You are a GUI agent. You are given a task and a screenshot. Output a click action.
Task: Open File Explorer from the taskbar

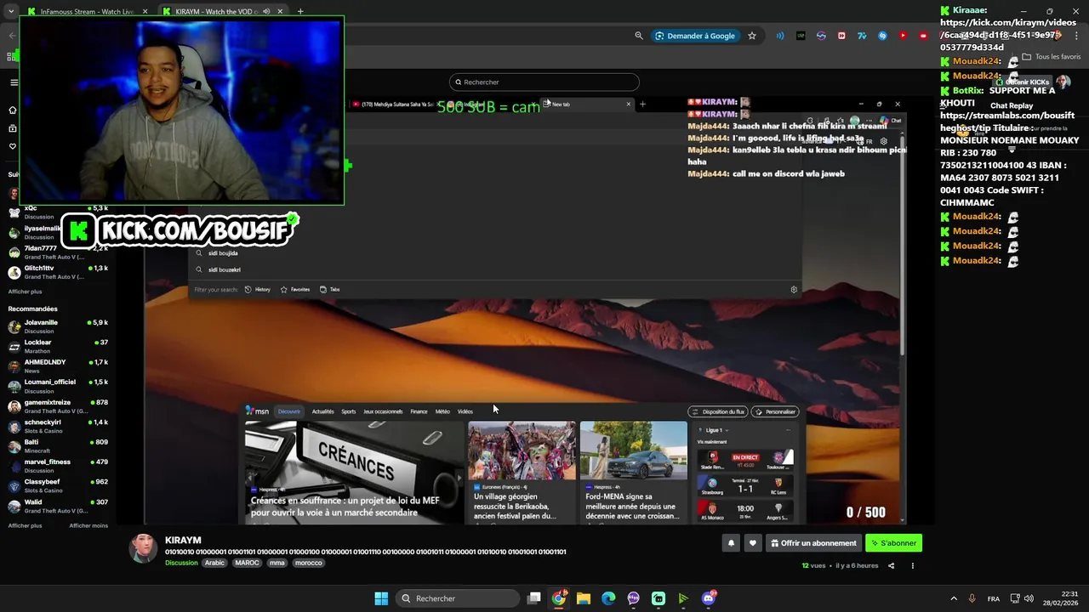click(x=584, y=598)
